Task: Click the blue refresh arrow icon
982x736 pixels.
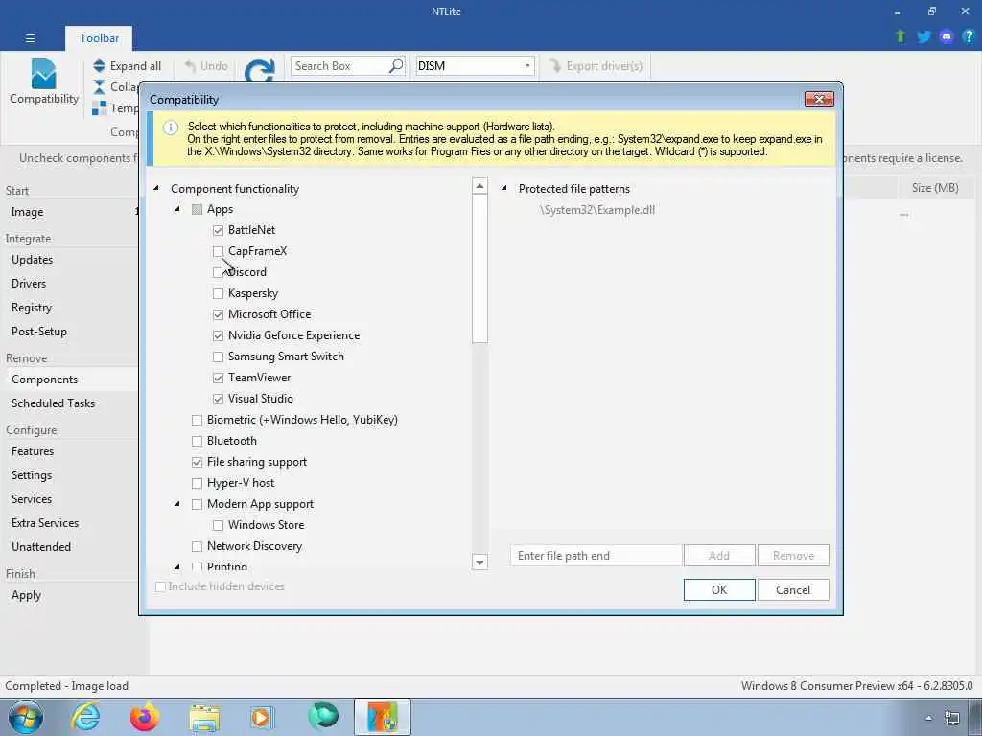Action: point(259,71)
